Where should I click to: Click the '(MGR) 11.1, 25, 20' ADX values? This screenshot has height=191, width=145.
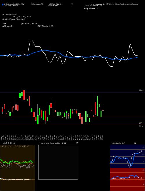(x=29, y=24)
